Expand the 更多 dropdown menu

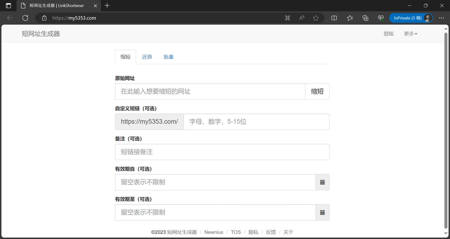click(411, 34)
